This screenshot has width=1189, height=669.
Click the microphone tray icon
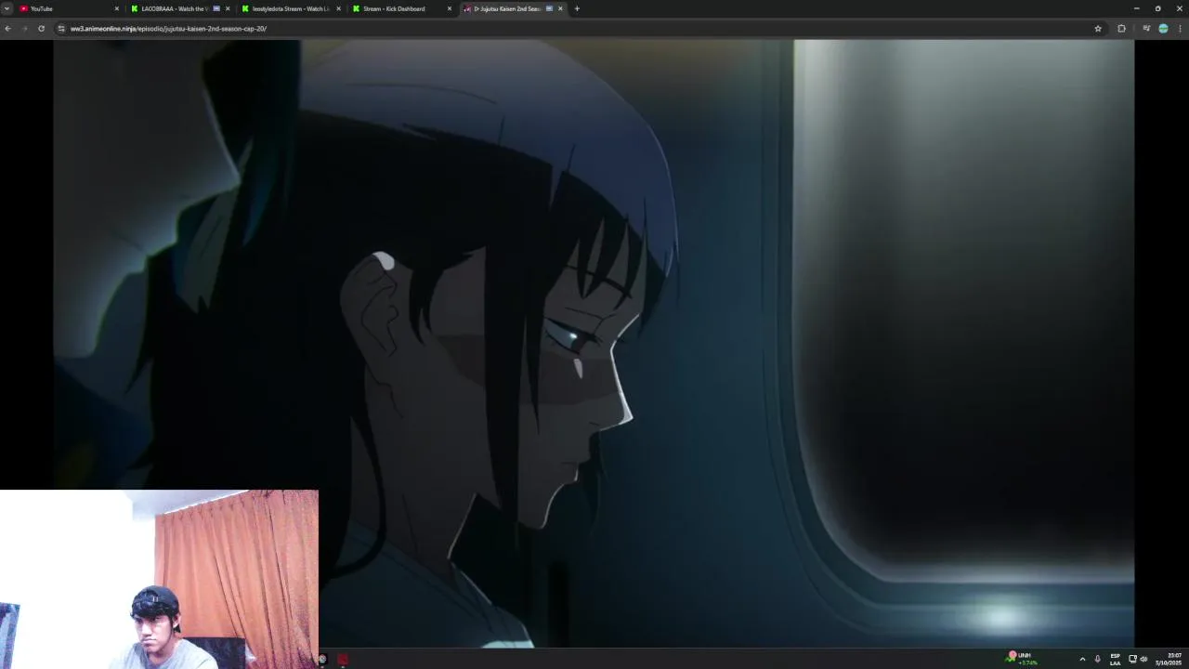pos(1098,659)
